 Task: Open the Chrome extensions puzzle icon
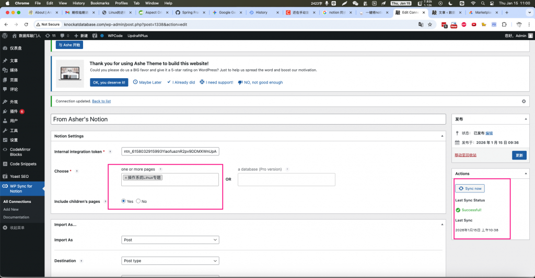(x=504, y=25)
